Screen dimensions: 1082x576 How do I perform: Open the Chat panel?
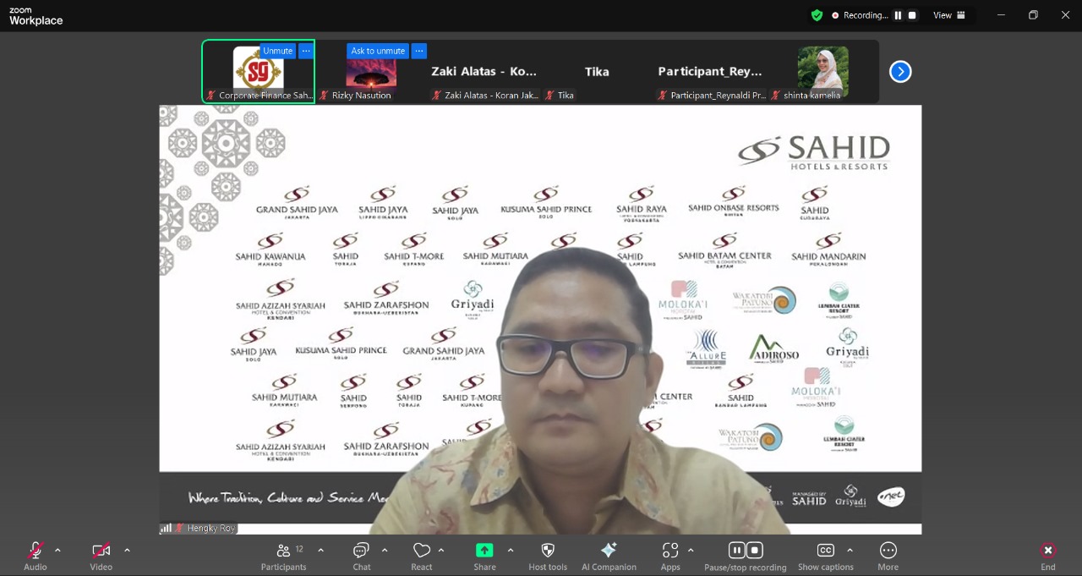362,551
